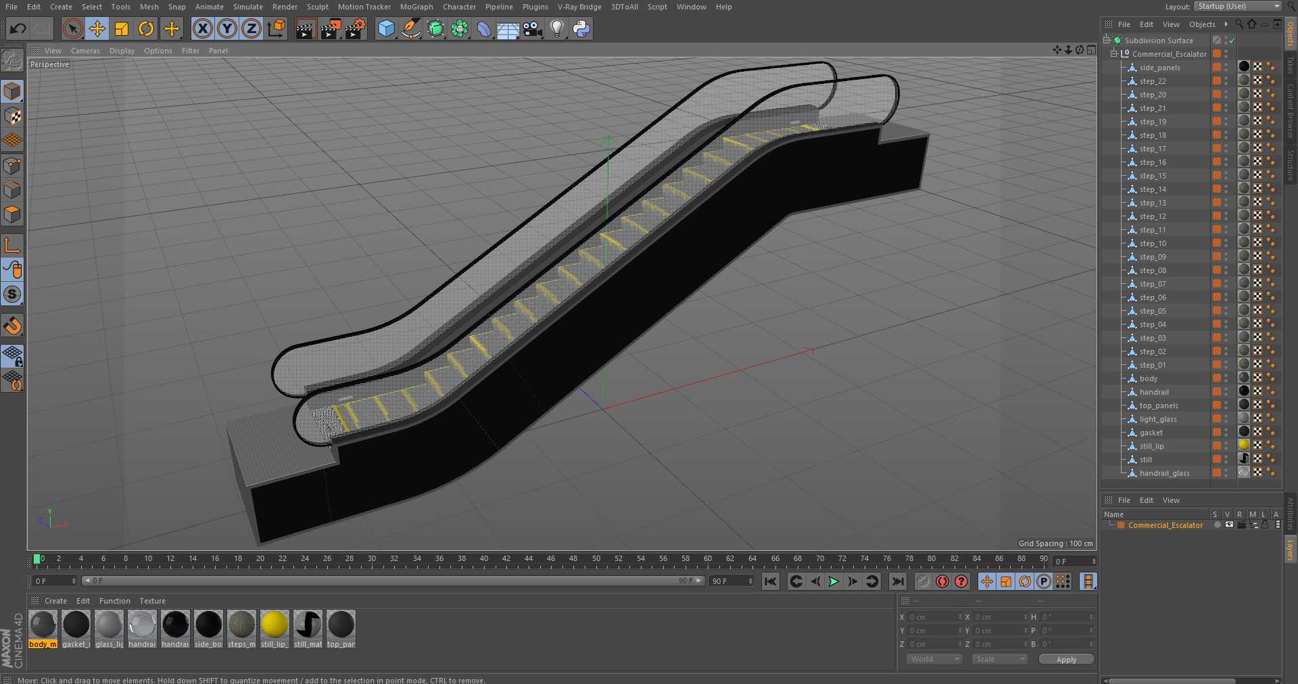The width and height of the screenshot is (1298, 684).
Task: Add a light object
Action: pos(557,28)
